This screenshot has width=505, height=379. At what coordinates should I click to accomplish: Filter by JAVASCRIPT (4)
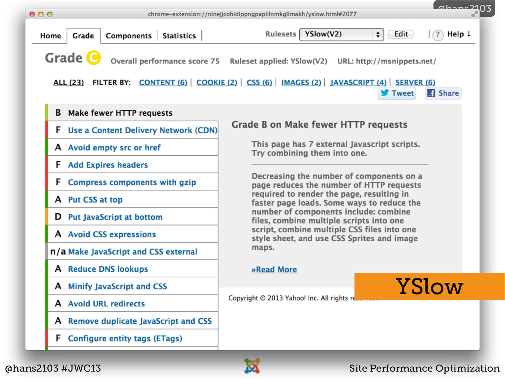(x=358, y=82)
